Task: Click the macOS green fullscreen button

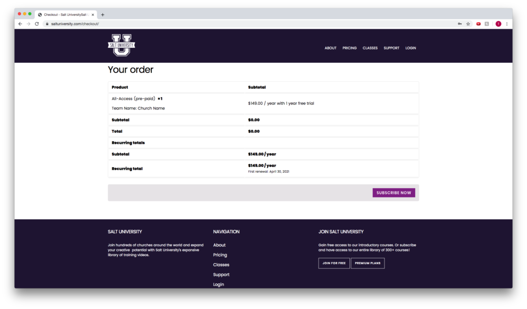Action: pyautogui.click(x=30, y=14)
